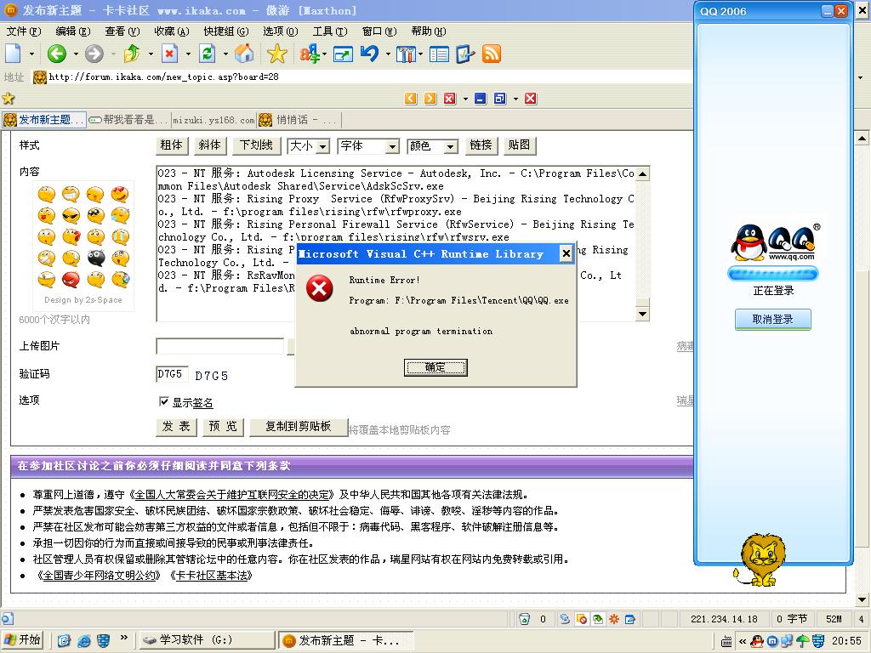The image size is (871, 653).
Task: Open the 文件(F) menu
Action: click(x=24, y=31)
